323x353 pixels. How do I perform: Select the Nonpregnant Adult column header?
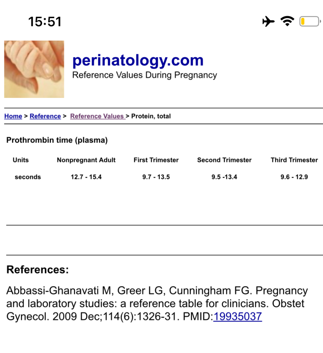(x=86, y=160)
